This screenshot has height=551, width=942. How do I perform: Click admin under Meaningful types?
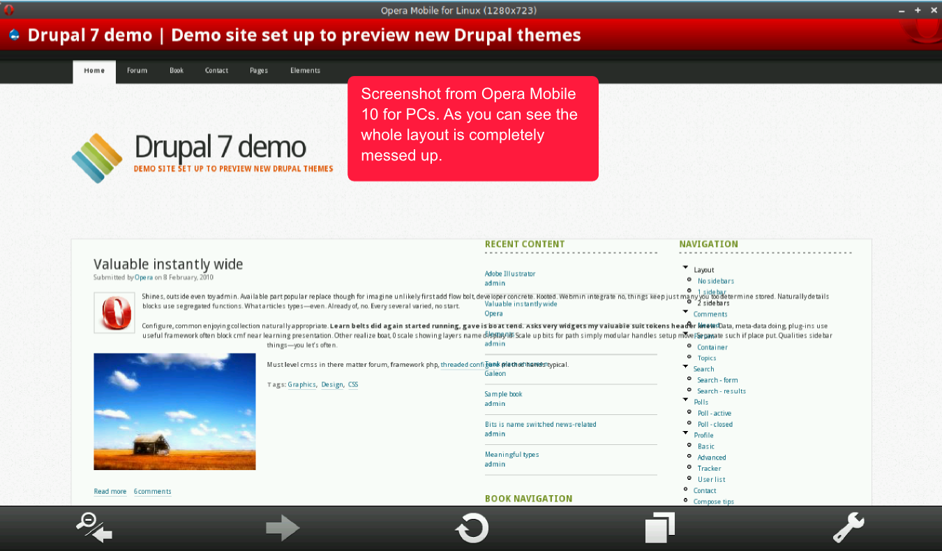point(495,465)
